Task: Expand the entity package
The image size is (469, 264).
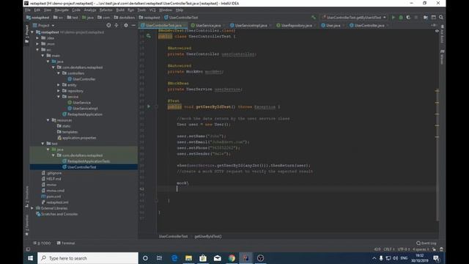Action: click(x=59, y=85)
